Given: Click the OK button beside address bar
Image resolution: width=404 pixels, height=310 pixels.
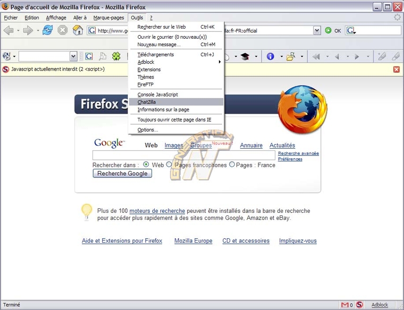Looking at the screenshot, I should click(x=338, y=31).
